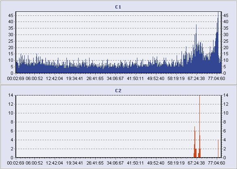
Task: Click the 41:50:11 label under C1
Action: click(135, 78)
